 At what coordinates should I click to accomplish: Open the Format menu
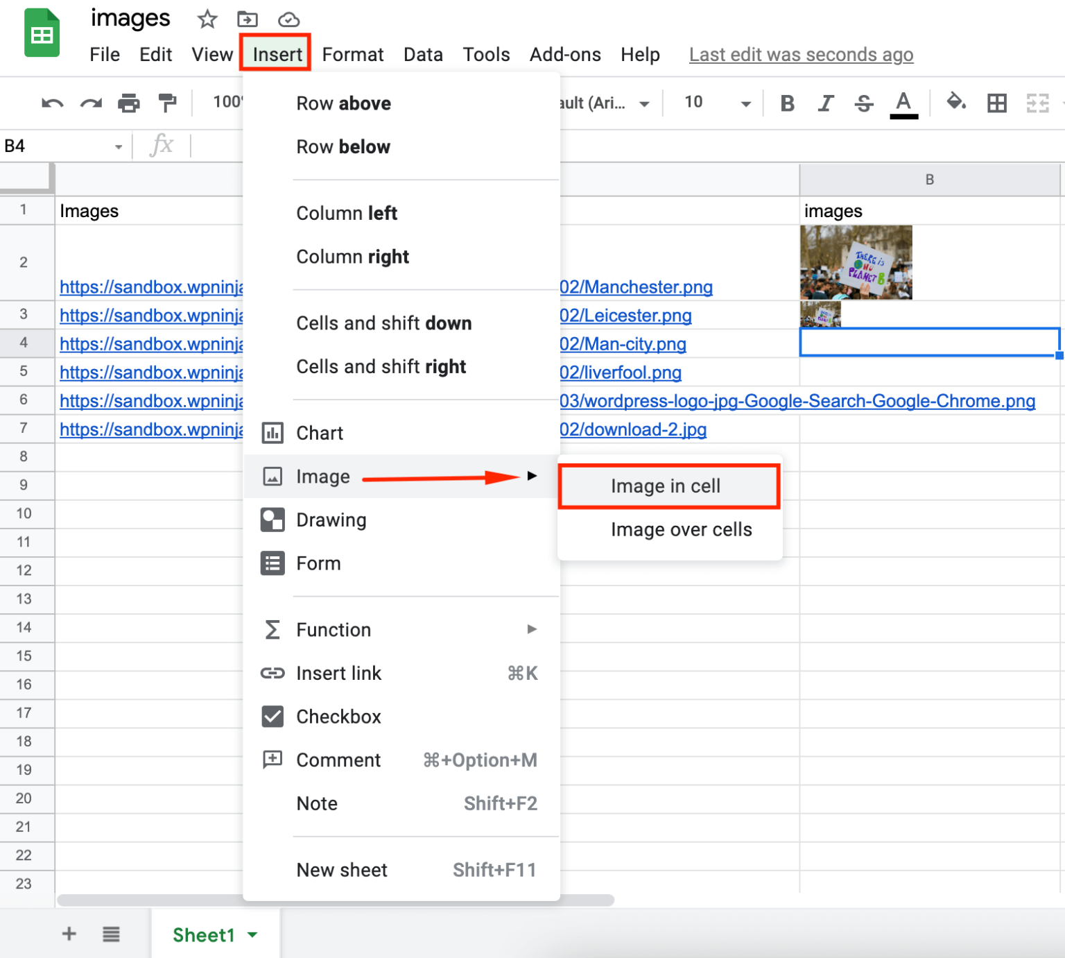(x=353, y=54)
